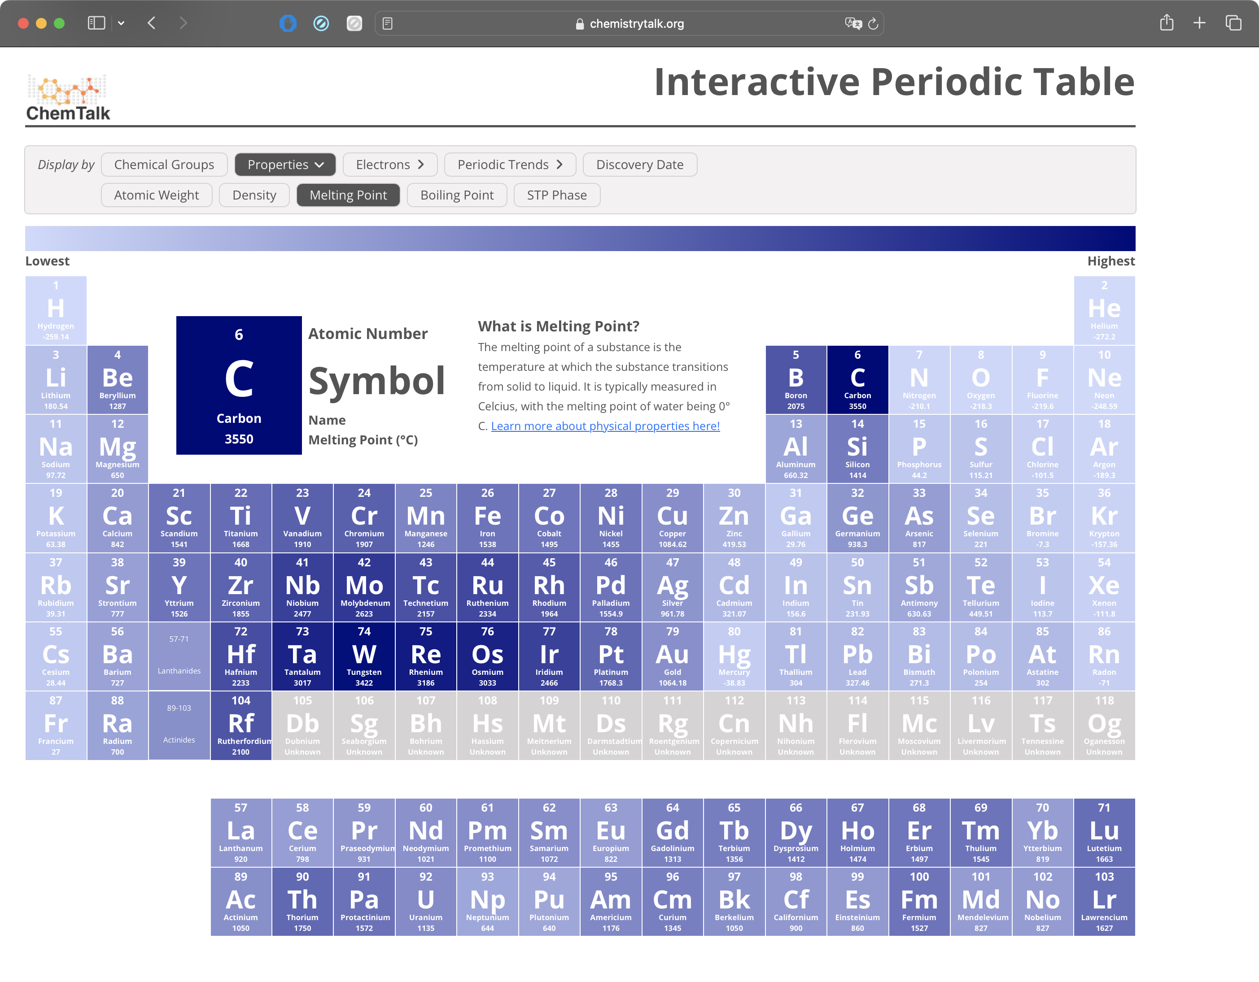The width and height of the screenshot is (1259, 982).
Task: Collapse the Properties dropdown
Action: point(285,165)
